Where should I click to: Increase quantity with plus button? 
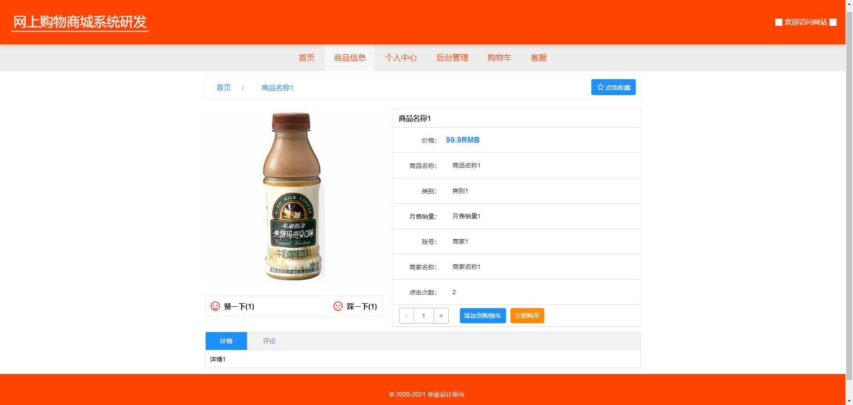441,316
